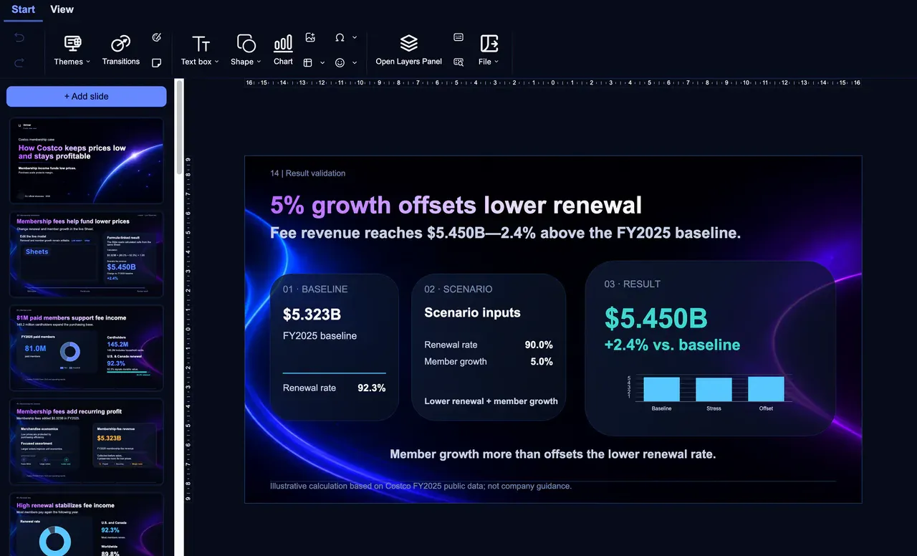This screenshot has height=556, width=917.
Task: Expand the table dropdown arrow
Action: 322,62
